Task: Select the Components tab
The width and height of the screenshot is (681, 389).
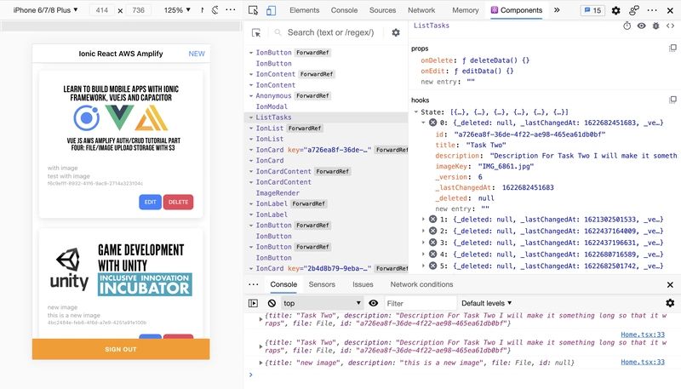Action: click(517, 10)
